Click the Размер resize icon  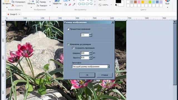click(37, 2)
